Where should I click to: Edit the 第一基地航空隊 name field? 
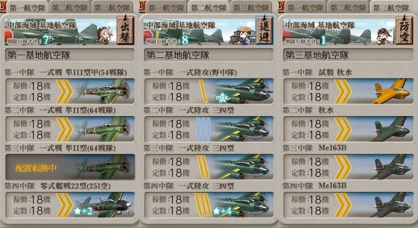coord(70,55)
